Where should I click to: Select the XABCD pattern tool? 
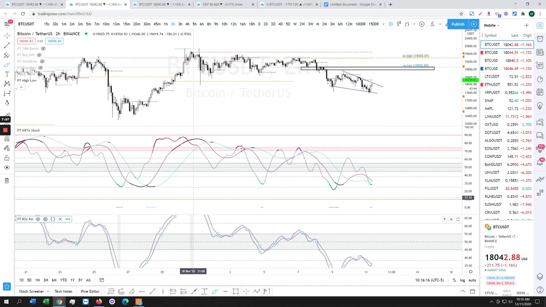pyautogui.click(x=7, y=84)
